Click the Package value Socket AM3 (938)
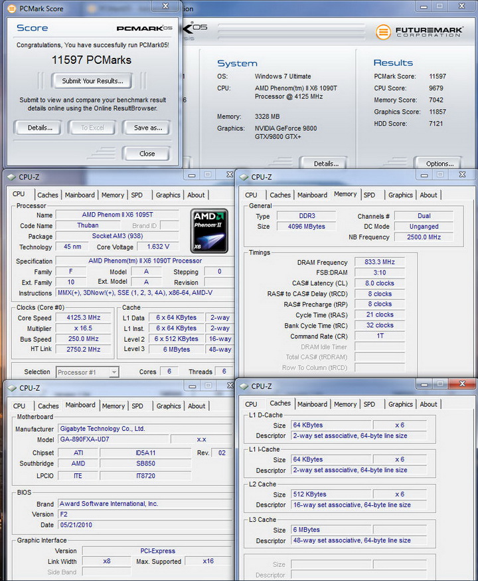 [x=118, y=236]
